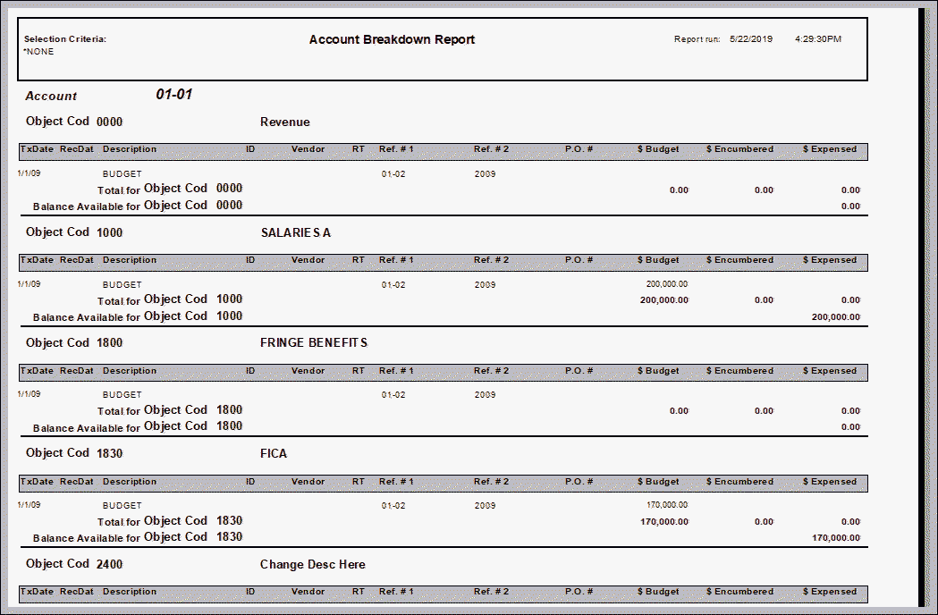938x615 pixels.
Task: Click Description column header in Revenue section
Action: (130, 149)
